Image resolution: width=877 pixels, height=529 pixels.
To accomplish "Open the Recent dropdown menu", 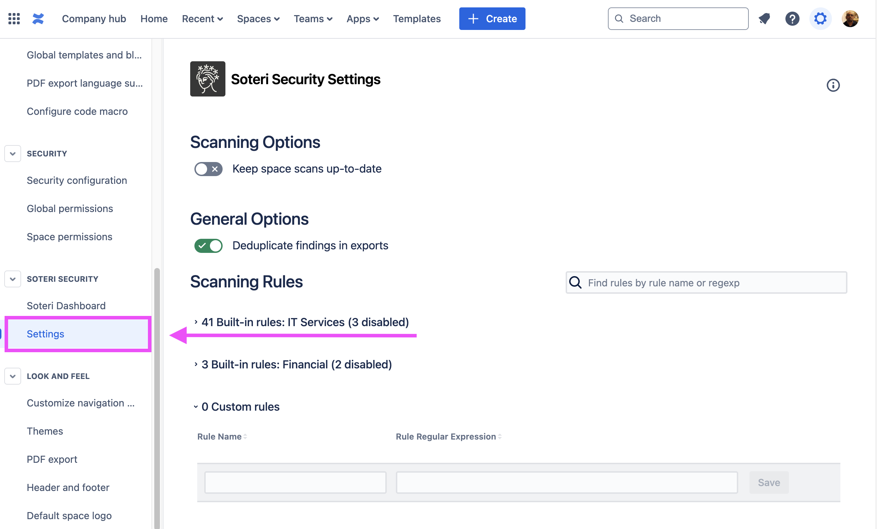I will click(202, 19).
